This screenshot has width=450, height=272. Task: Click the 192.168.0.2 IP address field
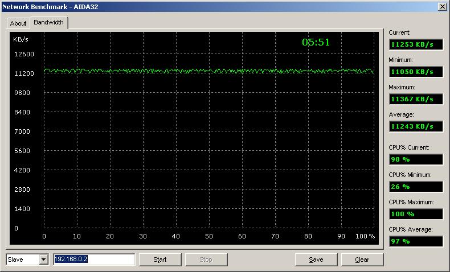[x=94, y=259]
